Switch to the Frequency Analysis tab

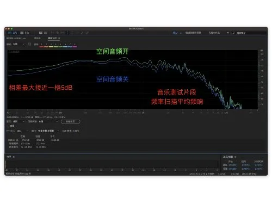(52, 38)
